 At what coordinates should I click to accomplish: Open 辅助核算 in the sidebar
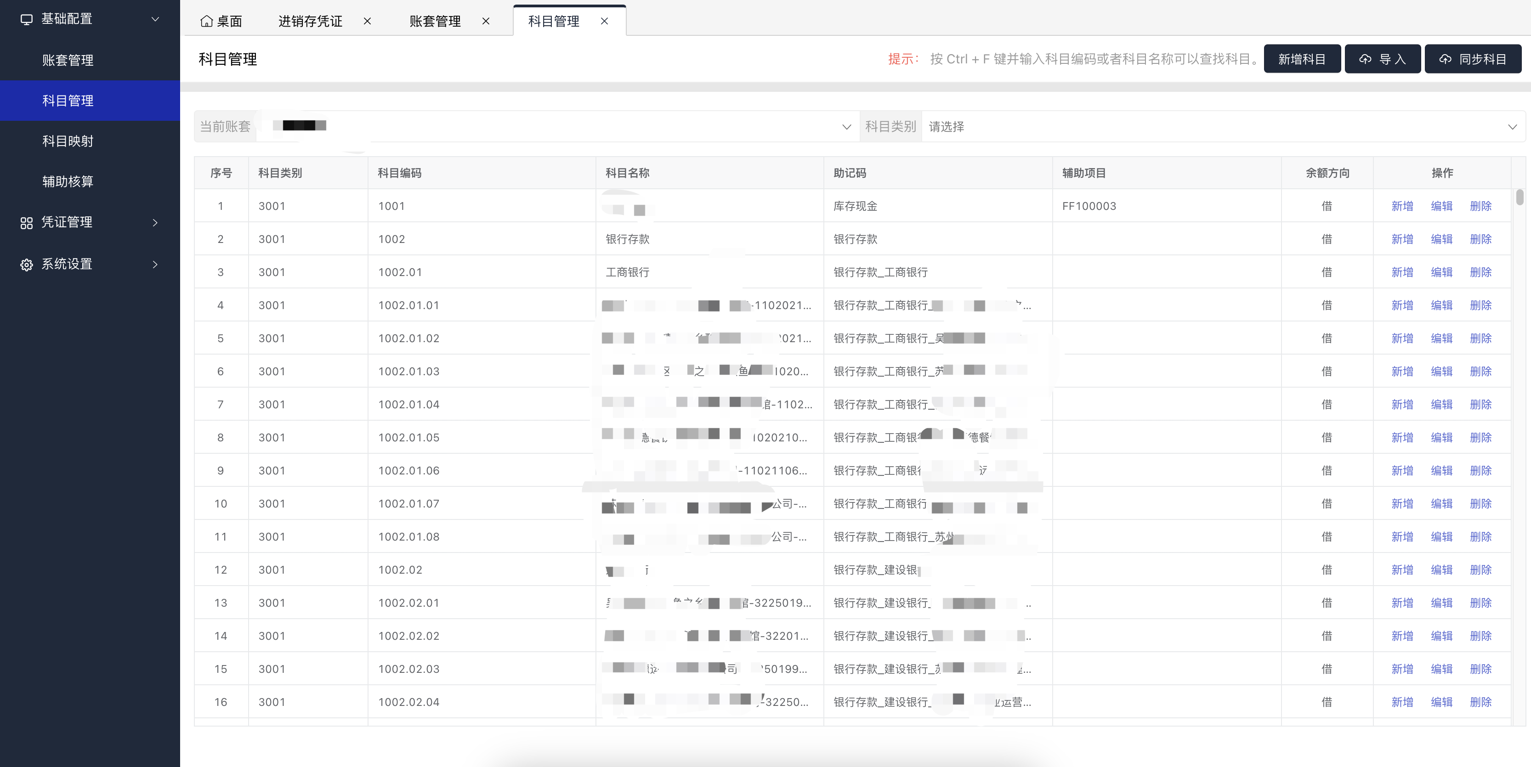coord(90,181)
